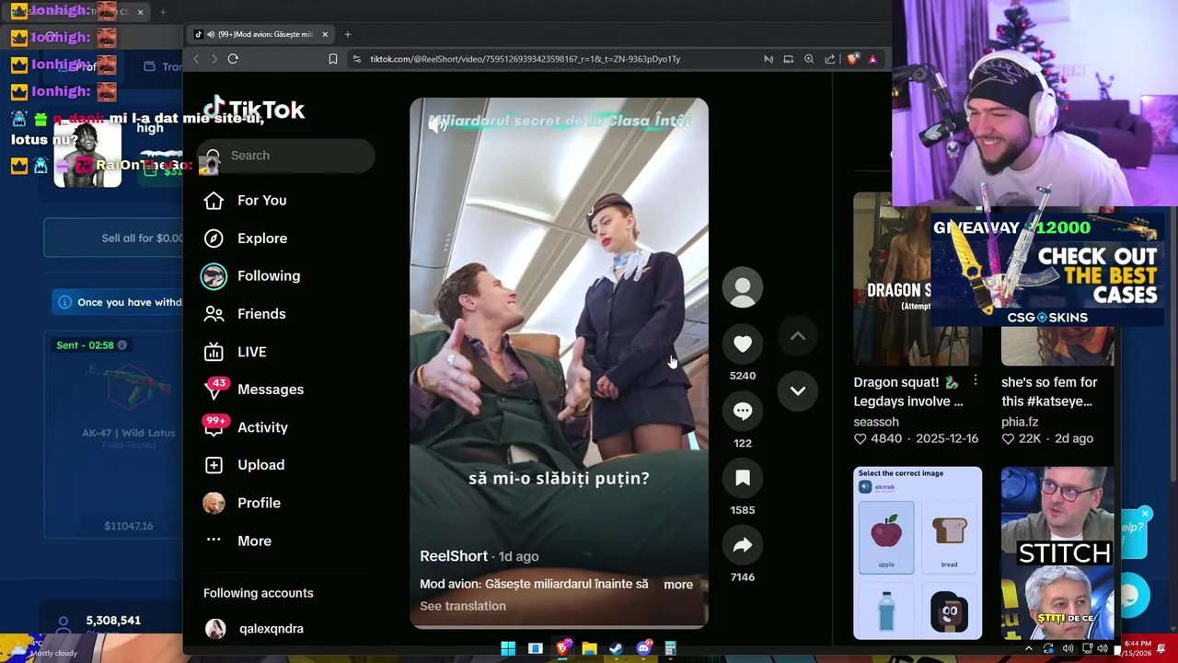Click the TikTok logo
Screen dimensions: 1178x663
(x=254, y=110)
